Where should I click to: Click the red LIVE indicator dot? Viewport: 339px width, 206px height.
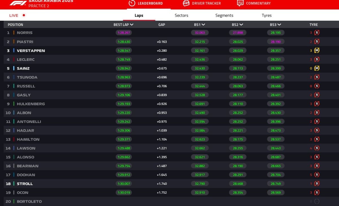point(24,15)
